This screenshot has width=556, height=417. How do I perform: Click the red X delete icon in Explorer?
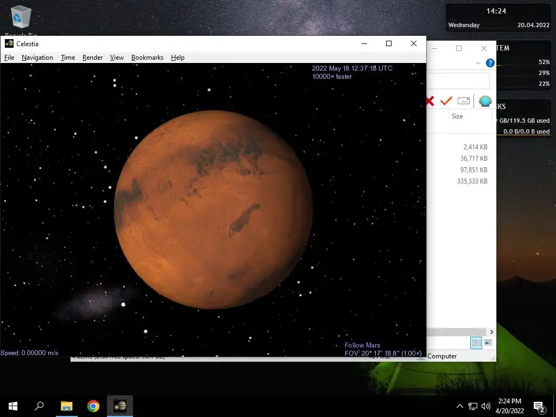pos(430,101)
